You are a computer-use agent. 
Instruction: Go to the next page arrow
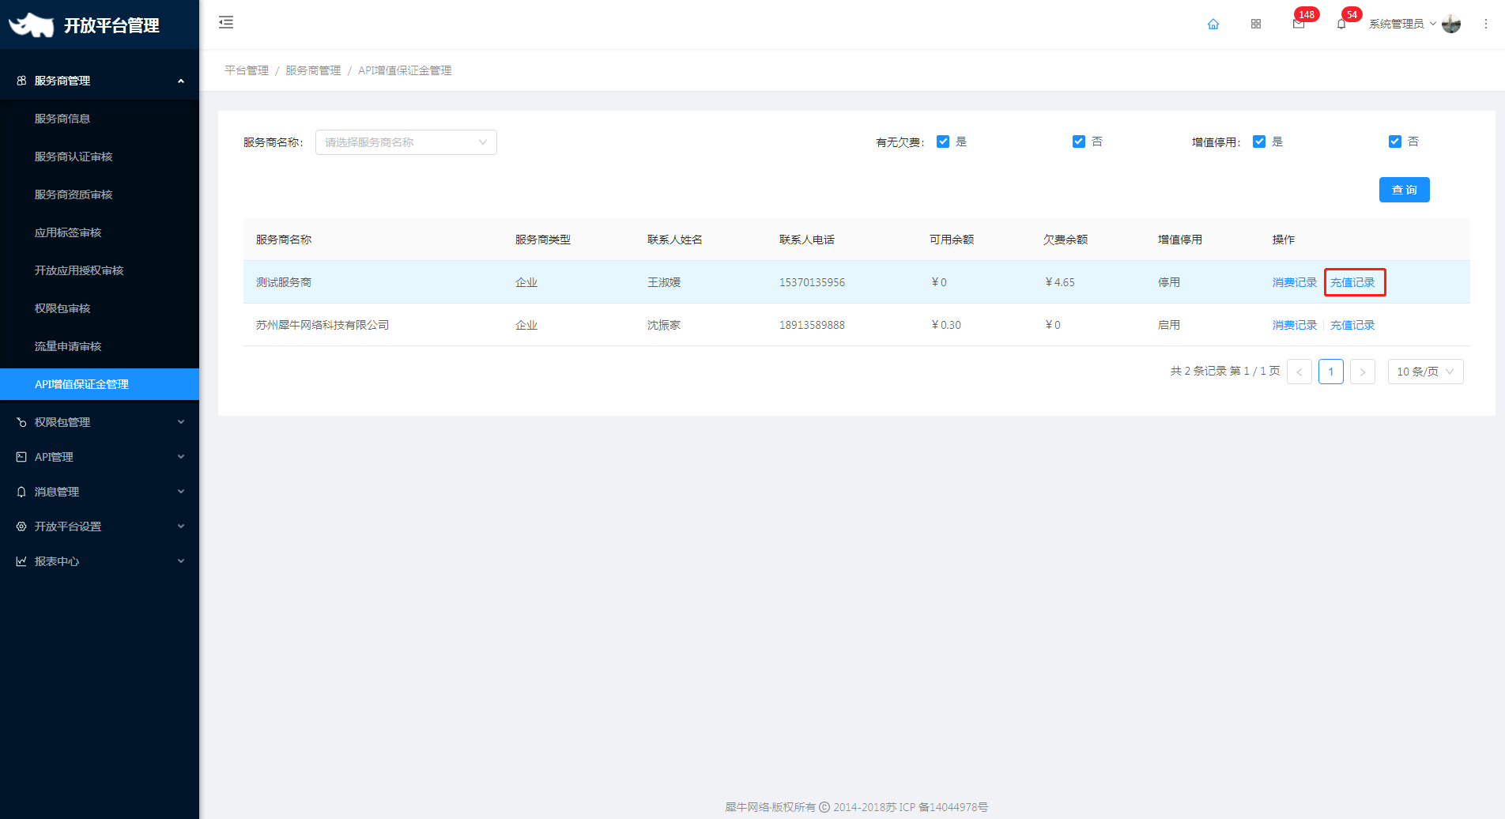coord(1363,372)
